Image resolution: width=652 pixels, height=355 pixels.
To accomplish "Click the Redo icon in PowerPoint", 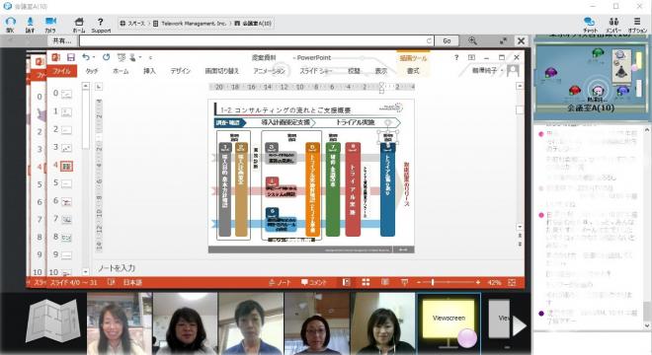I will [x=106, y=57].
